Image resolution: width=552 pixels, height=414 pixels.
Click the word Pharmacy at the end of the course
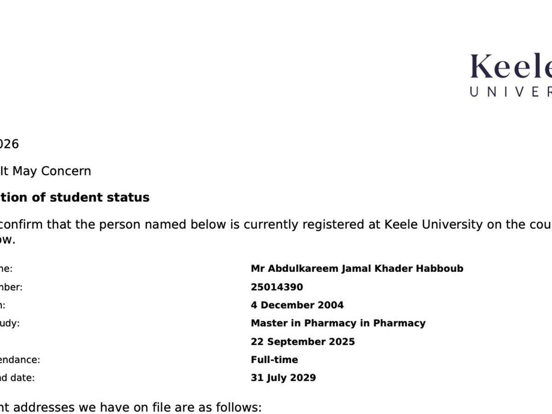tap(399, 323)
